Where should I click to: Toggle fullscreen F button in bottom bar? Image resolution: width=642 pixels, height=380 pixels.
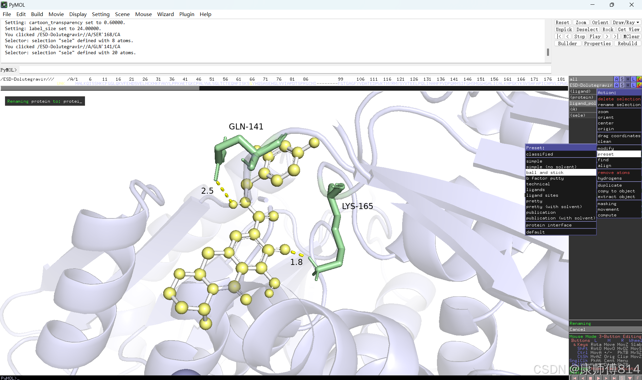coord(638,378)
